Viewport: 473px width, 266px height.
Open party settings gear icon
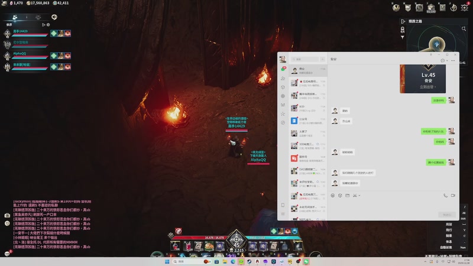[48, 25]
